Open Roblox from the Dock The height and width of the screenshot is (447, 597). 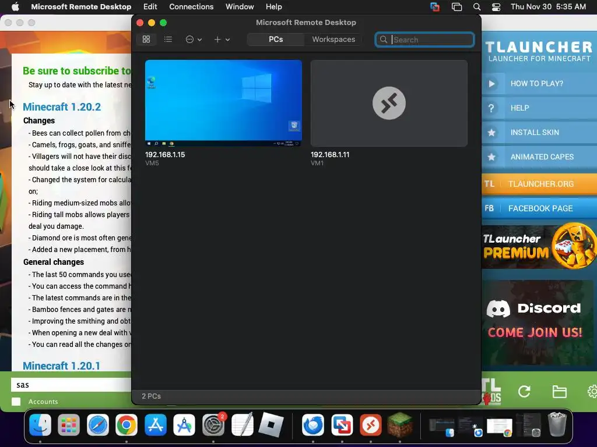coord(271,424)
